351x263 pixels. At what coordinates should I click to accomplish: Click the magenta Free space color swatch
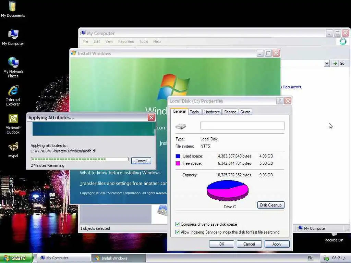pos(178,163)
